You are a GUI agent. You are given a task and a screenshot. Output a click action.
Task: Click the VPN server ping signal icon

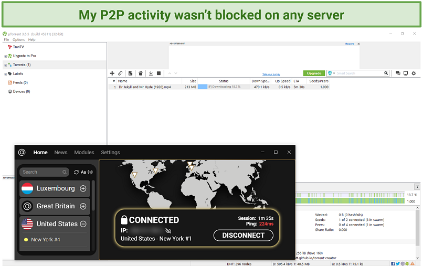pyautogui.click(x=90, y=172)
